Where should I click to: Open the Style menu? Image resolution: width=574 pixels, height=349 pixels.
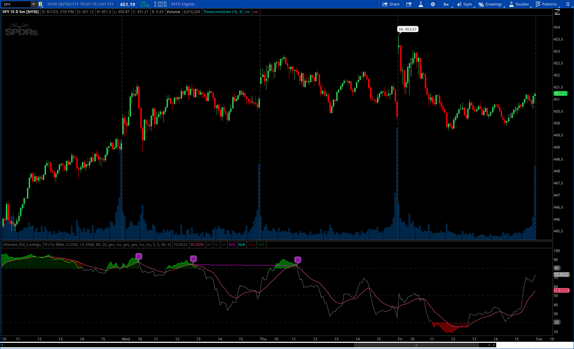(465, 4)
